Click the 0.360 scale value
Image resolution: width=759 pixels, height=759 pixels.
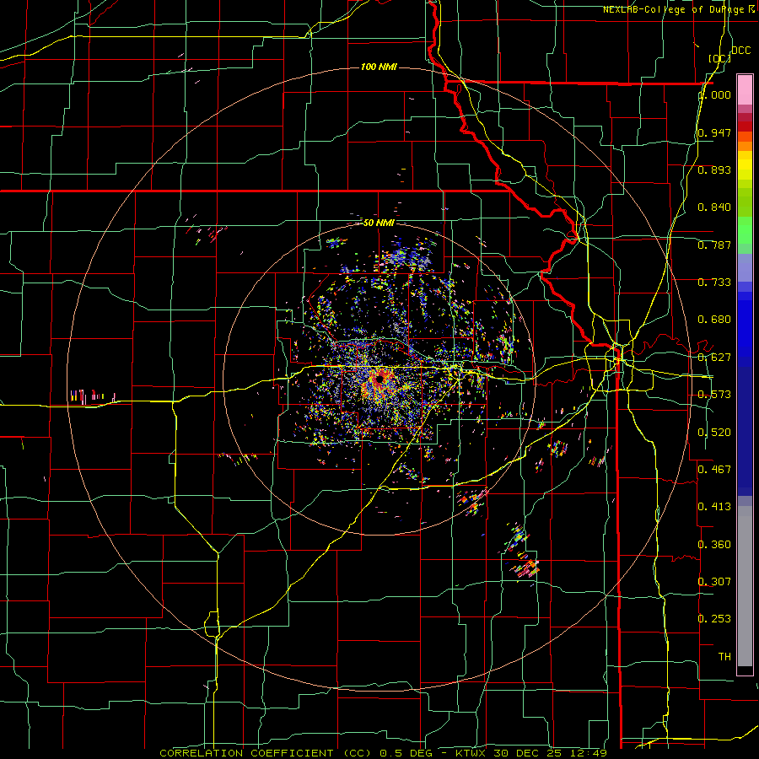(714, 545)
